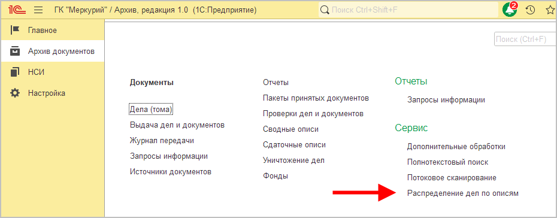Image resolution: width=557 pixels, height=218 pixels.
Task: Open Потоковое сканирование
Action: (x=452, y=178)
